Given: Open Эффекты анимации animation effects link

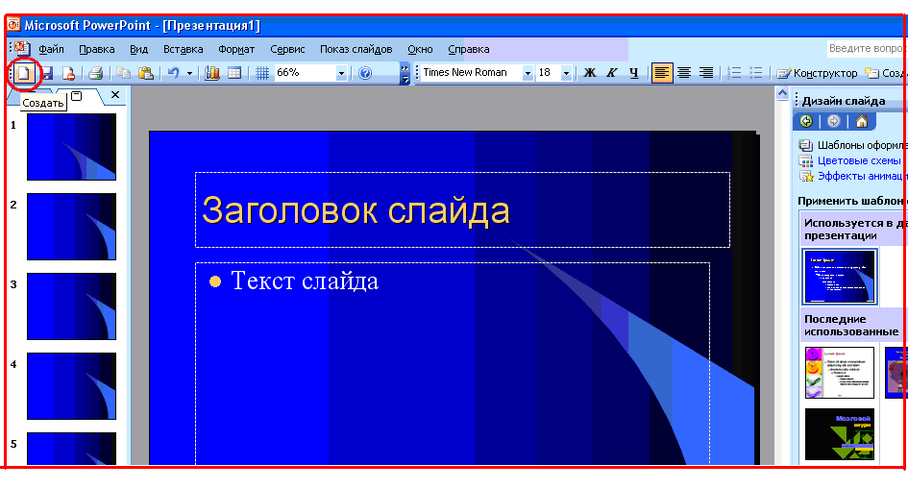Looking at the screenshot, I should tap(852, 176).
